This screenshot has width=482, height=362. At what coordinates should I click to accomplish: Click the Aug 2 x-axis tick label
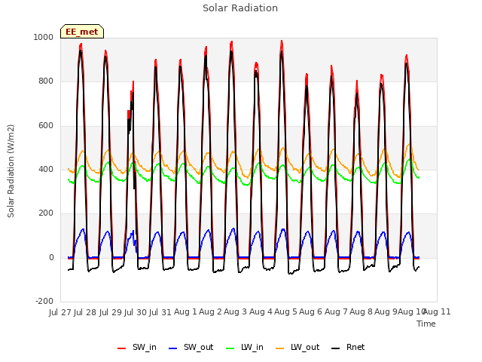click(211, 312)
